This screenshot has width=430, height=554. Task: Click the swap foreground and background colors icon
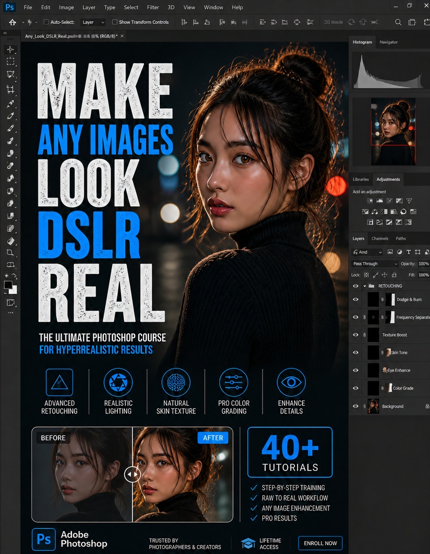14,276
